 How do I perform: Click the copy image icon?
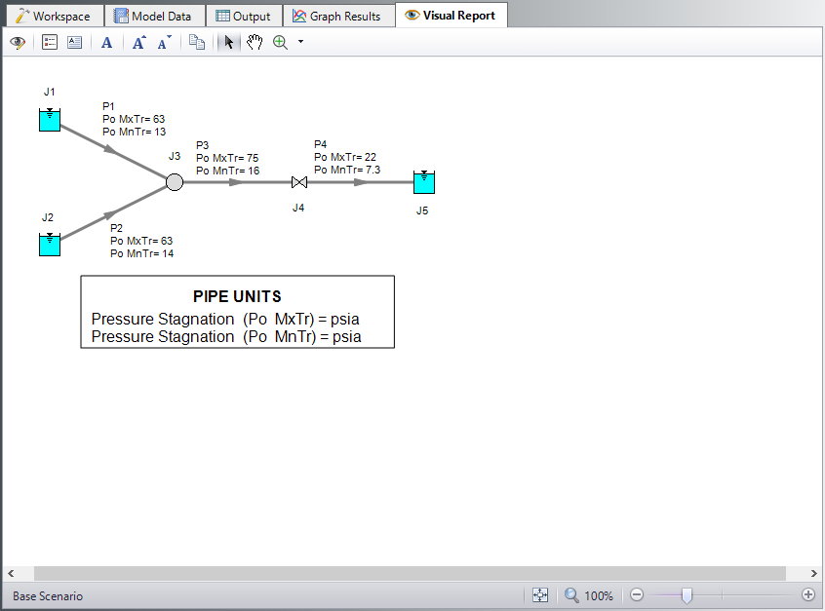pos(196,42)
